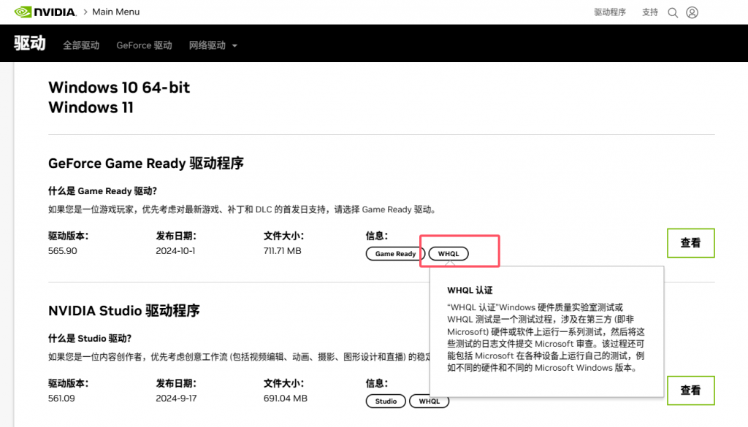Screen dimensions: 748x427
Task: Click the Windows 10 64-bit heading
Action: click(x=119, y=88)
